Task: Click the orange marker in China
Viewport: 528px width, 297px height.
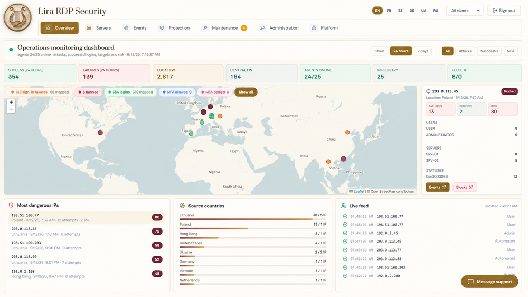Action: (x=347, y=133)
